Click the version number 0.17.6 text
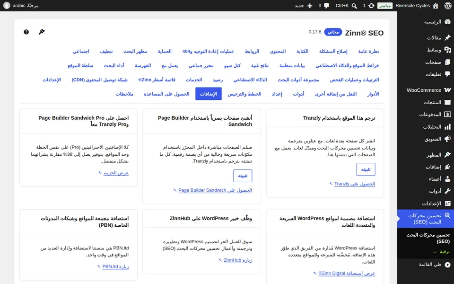Image resolution: width=454 pixels, height=284 pixels. [x=315, y=32]
